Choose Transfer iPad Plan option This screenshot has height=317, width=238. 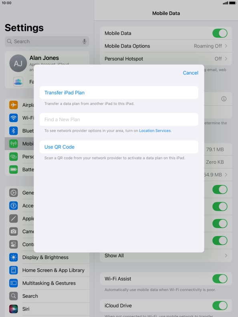119,92
